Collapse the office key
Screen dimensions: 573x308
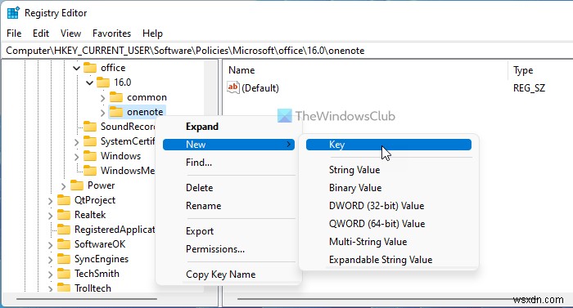76,69
